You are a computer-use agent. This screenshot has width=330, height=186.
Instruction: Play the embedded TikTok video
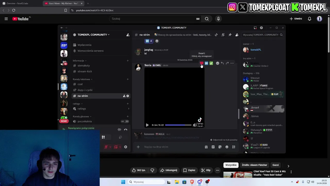(x=147, y=125)
